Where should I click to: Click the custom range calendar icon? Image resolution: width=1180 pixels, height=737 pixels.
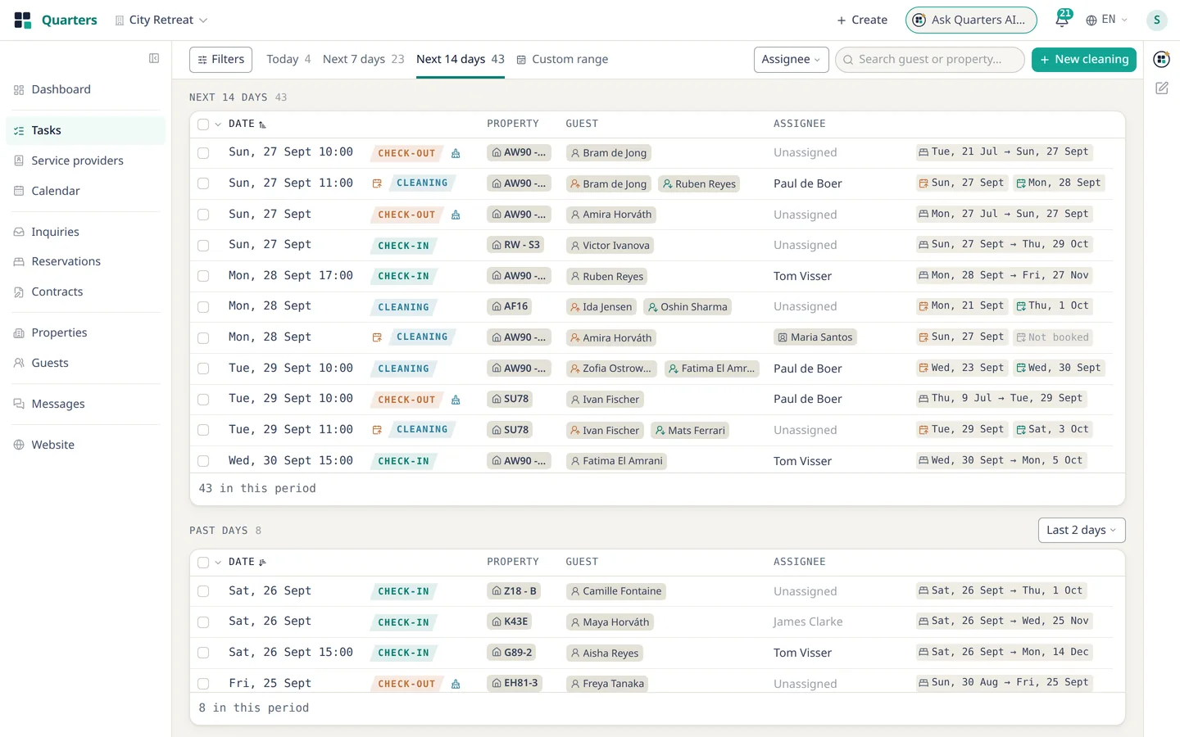[x=521, y=60]
